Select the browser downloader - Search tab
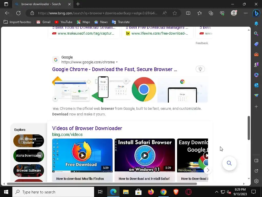This screenshot has height=197, width=262. (x=41, y=4)
